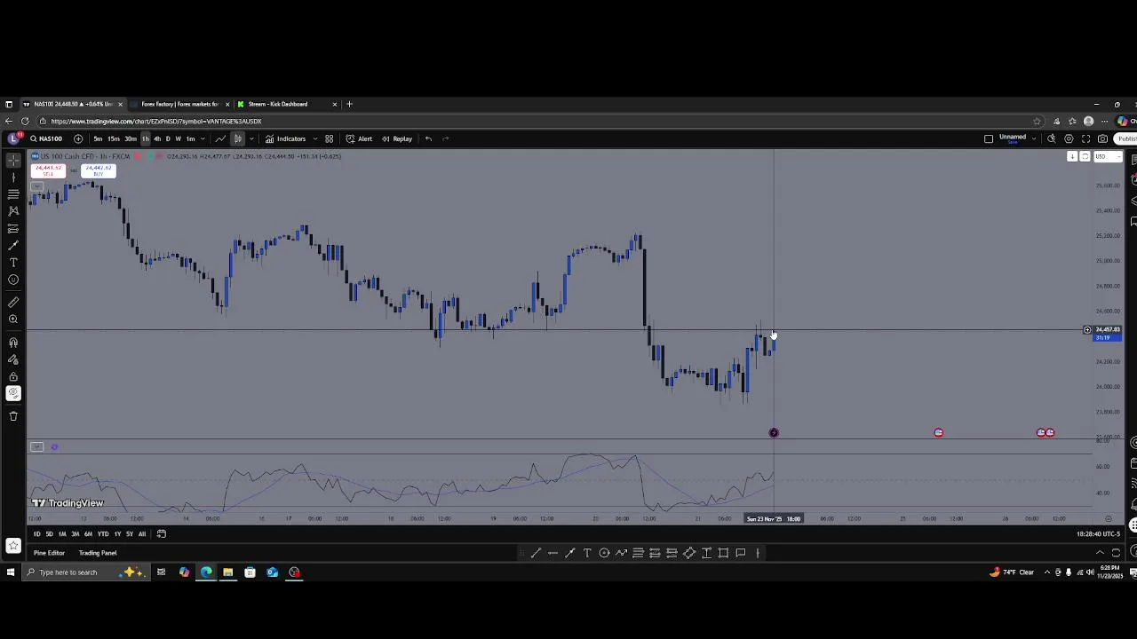The width and height of the screenshot is (1137, 639).
Task: Select the W weekly timeframe
Action: pyautogui.click(x=179, y=138)
